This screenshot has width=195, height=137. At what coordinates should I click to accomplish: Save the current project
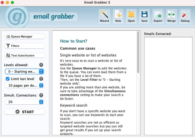tap(144, 16)
